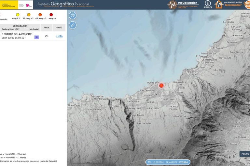Click the red earthquake epicenter marker
The width and height of the screenshot is (250, 166).
[x=161, y=86]
